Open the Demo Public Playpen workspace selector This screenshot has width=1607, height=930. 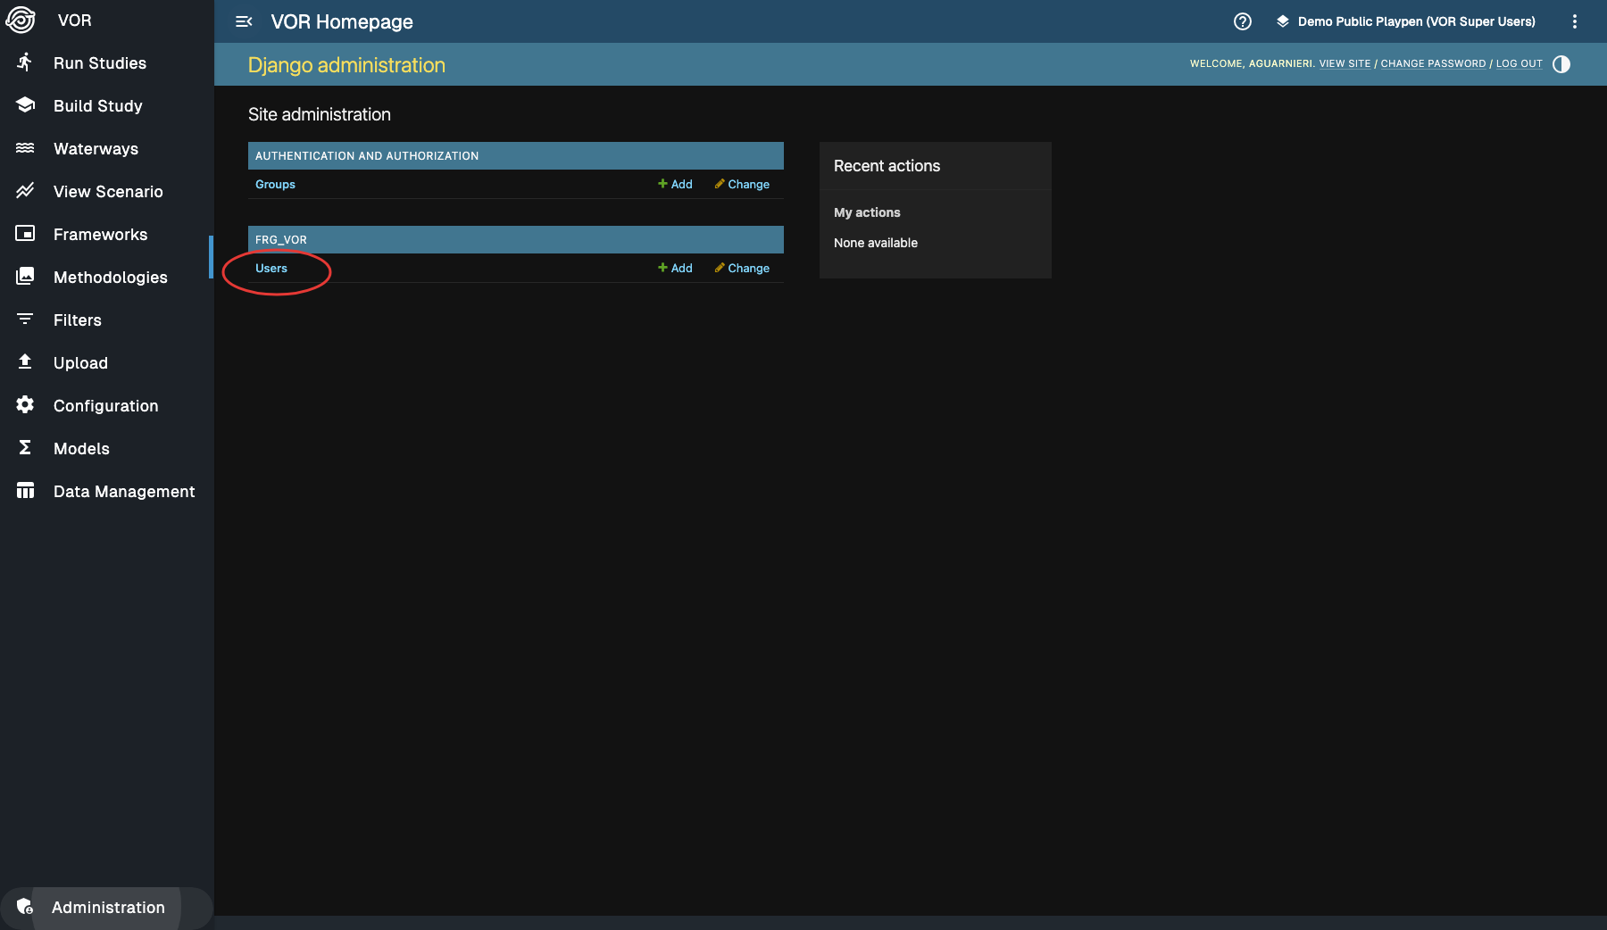(1406, 21)
